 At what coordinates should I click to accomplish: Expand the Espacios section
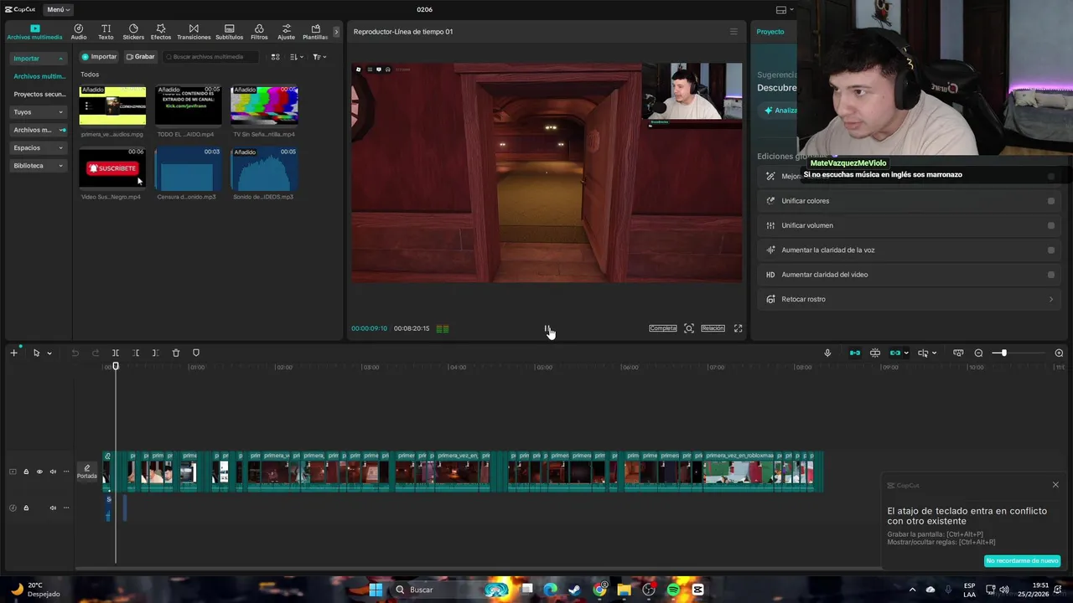tap(39, 147)
